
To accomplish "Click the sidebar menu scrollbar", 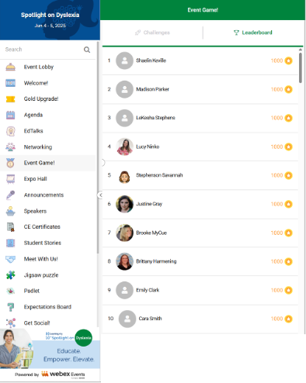I will [x=98, y=147].
